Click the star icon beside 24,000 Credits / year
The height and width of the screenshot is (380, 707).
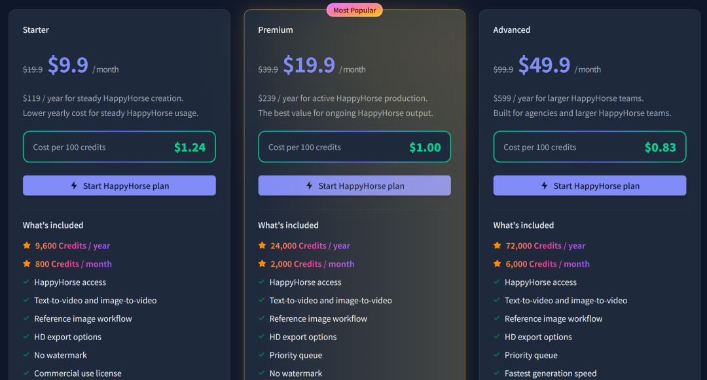click(x=262, y=246)
